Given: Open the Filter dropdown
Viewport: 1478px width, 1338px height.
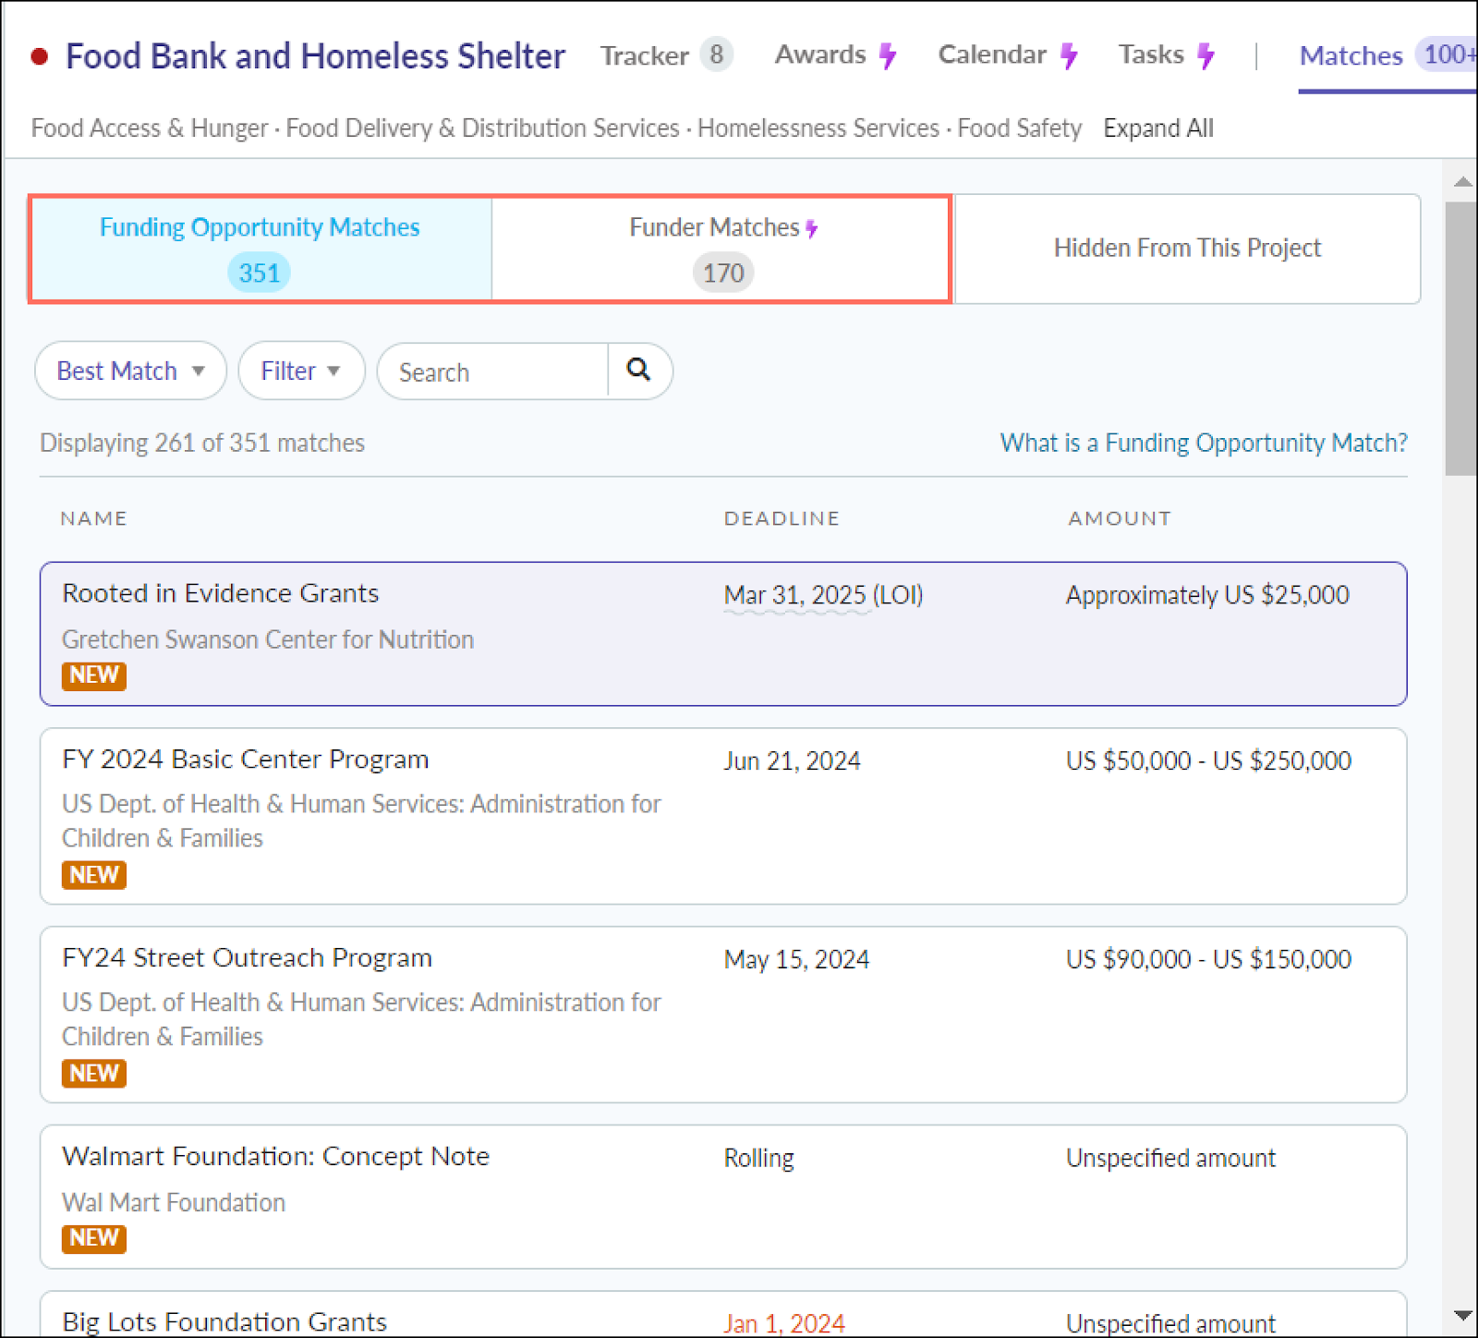Looking at the screenshot, I should pos(300,371).
